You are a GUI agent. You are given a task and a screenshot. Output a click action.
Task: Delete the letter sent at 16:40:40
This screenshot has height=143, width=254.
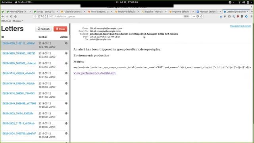pyautogui.click(x=66, y=103)
